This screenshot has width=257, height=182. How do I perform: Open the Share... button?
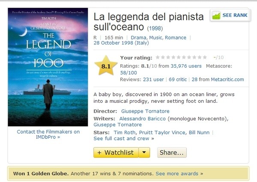[x=172, y=152]
